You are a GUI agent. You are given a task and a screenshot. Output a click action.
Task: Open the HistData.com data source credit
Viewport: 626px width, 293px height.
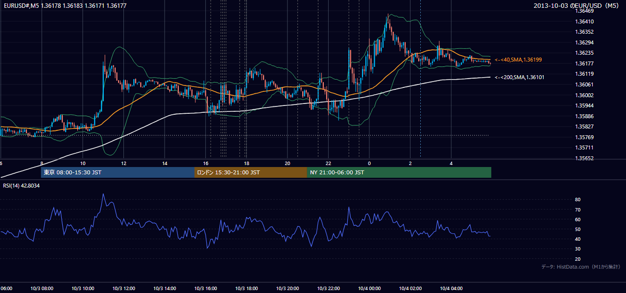(580, 267)
